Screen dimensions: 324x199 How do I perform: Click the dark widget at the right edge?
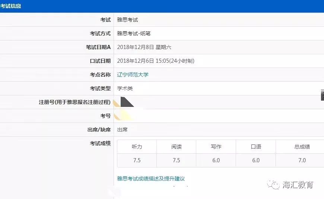[322, 95]
